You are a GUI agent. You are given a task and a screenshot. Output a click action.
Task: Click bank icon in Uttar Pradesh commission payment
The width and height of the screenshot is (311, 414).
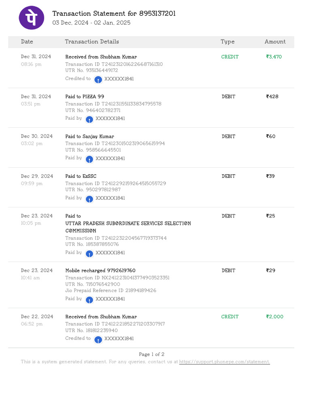tap(89, 253)
